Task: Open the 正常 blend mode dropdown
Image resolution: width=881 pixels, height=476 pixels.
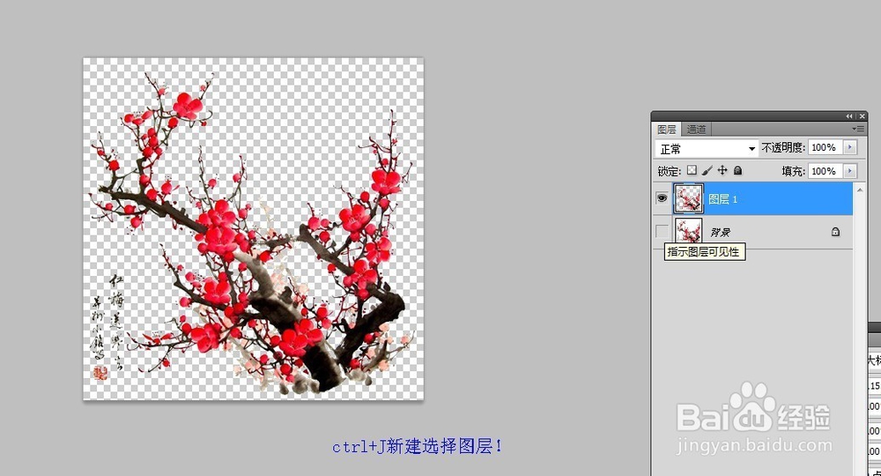Action: coord(707,148)
